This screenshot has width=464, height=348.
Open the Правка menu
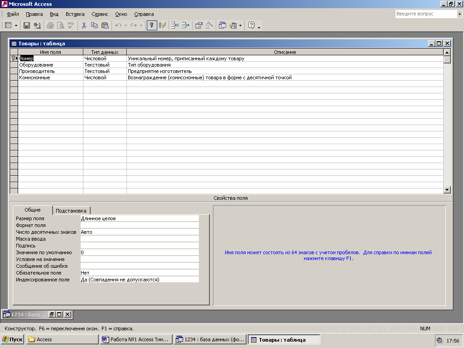click(x=34, y=14)
